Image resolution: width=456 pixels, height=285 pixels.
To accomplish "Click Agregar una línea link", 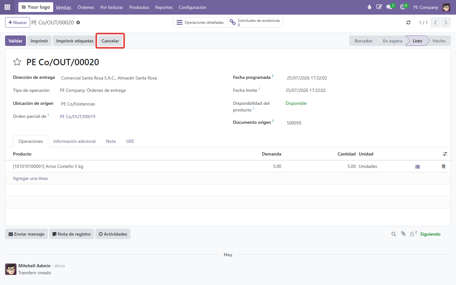I will [30, 178].
